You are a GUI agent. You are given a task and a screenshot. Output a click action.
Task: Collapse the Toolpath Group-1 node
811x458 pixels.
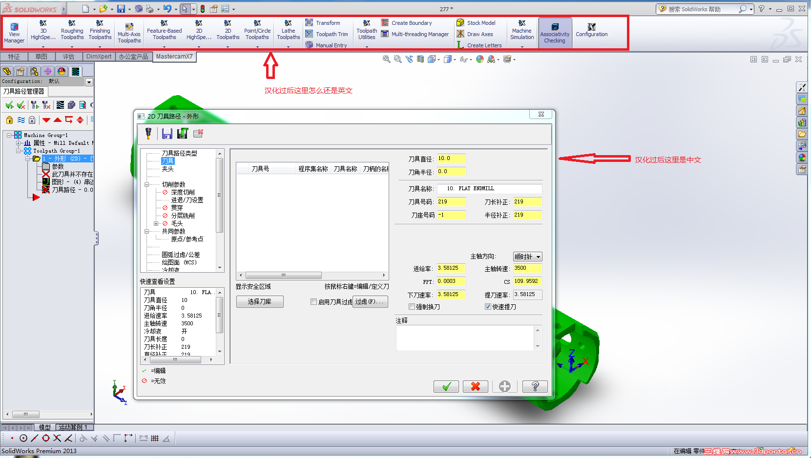19,151
